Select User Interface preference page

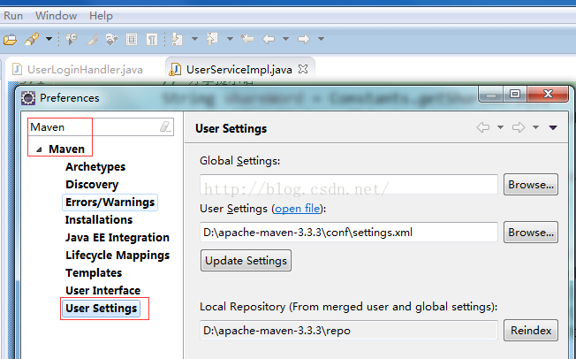tap(102, 290)
